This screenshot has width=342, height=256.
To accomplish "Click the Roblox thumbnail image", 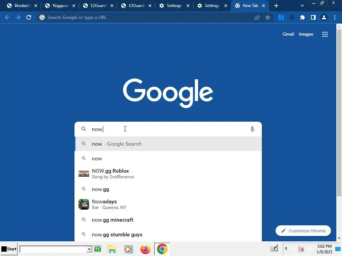I will pyautogui.click(x=84, y=174).
